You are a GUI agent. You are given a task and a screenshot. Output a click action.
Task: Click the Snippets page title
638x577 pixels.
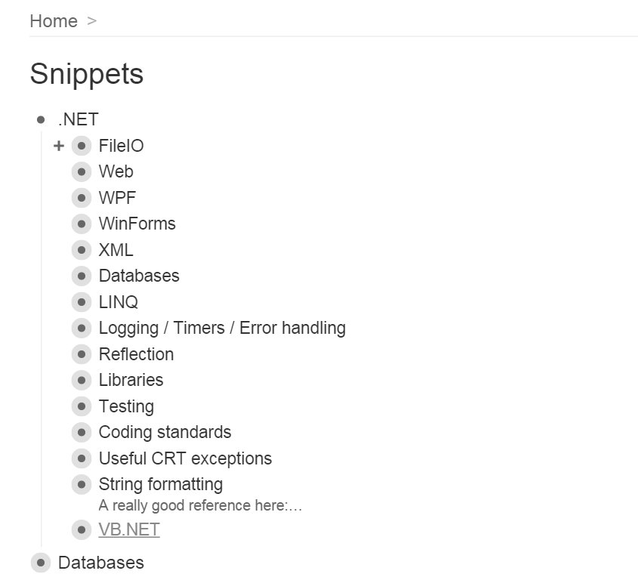click(86, 74)
